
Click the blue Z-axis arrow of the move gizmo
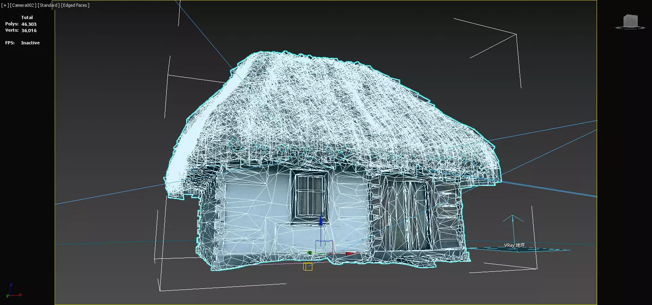click(x=321, y=221)
